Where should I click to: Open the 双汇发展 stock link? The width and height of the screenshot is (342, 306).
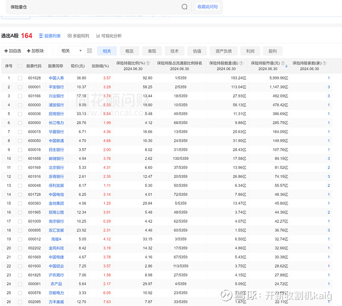[56, 230]
